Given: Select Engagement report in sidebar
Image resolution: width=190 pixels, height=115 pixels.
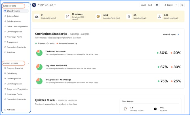Looking at the screenshot, I should [12, 42].
